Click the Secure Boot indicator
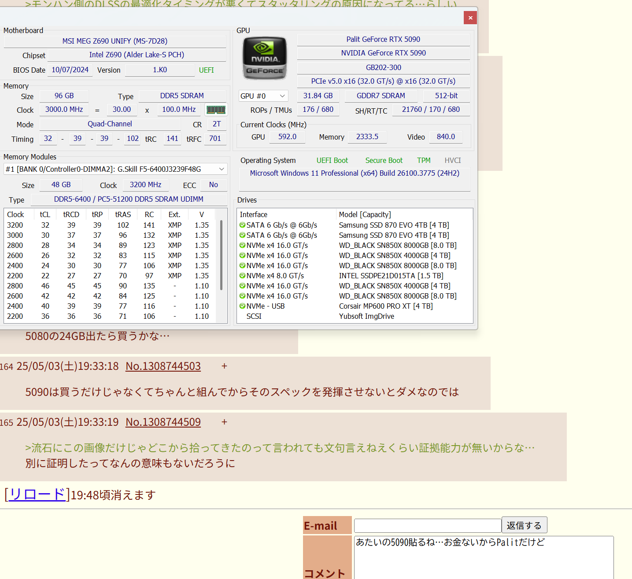This screenshot has width=632, height=579. pyautogui.click(x=384, y=160)
